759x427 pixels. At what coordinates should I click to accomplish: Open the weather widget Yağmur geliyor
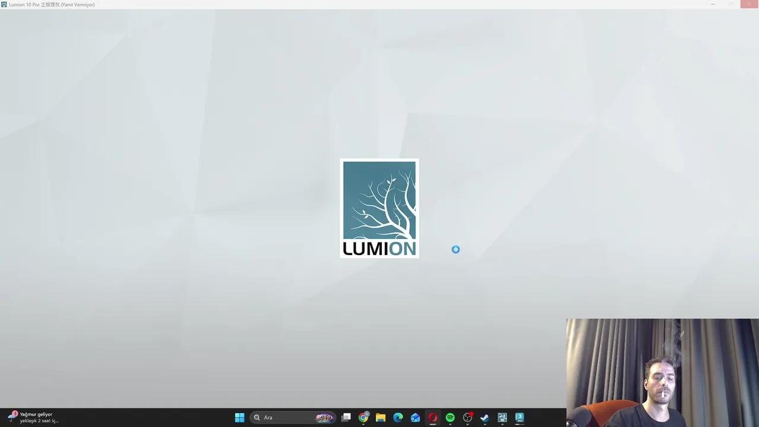(33, 418)
